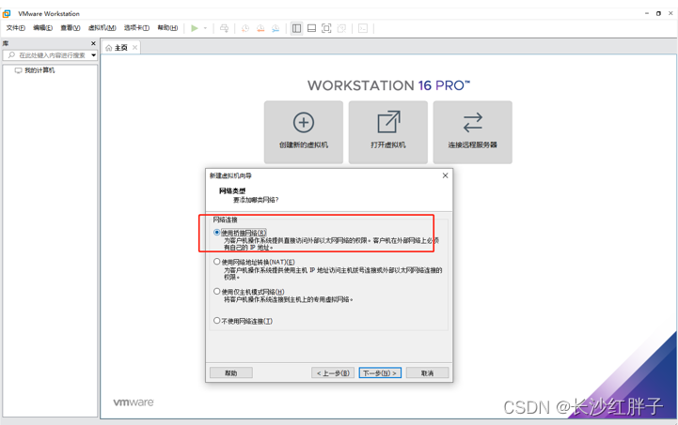Open the 选项卡(T) menu
Viewport: 678px width, 425px height.
[x=136, y=28]
